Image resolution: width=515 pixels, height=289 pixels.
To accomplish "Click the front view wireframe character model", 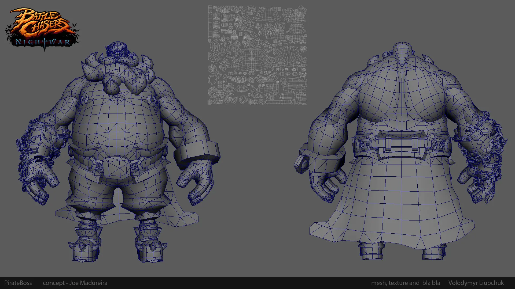I will click(118, 152).
